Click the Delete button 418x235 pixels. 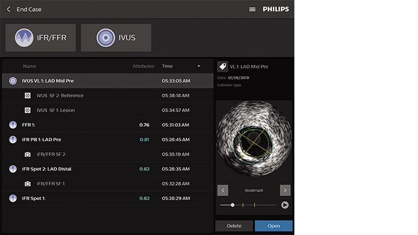234,225
